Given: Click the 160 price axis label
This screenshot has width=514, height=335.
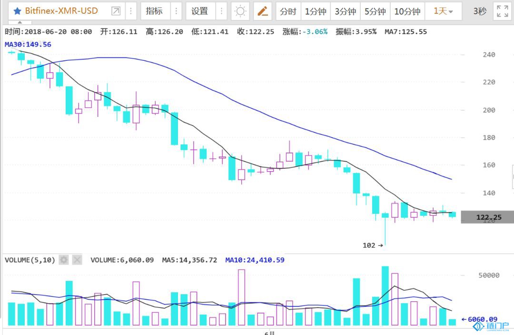Looking at the screenshot, I should (x=489, y=165).
